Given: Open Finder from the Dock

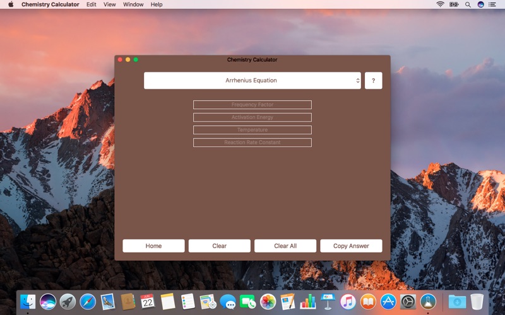Looking at the screenshot, I should 28,302.
